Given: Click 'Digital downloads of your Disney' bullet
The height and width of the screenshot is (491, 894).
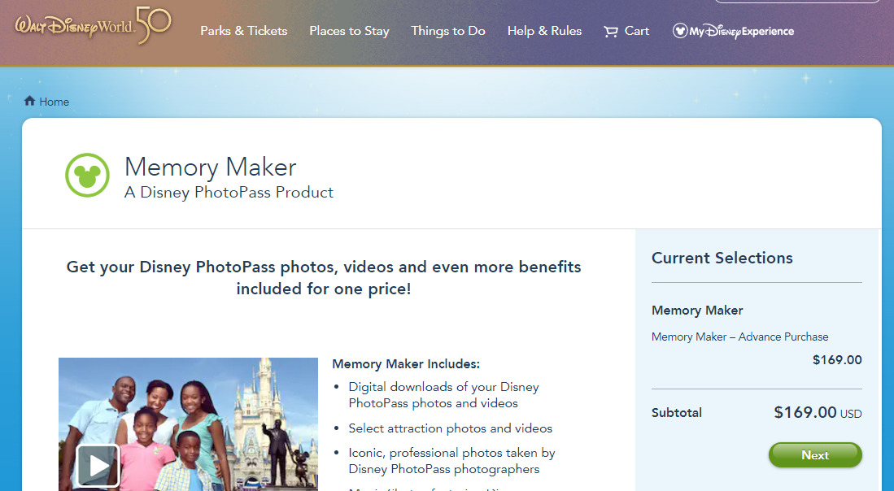Looking at the screenshot, I should [x=443, y=387].
